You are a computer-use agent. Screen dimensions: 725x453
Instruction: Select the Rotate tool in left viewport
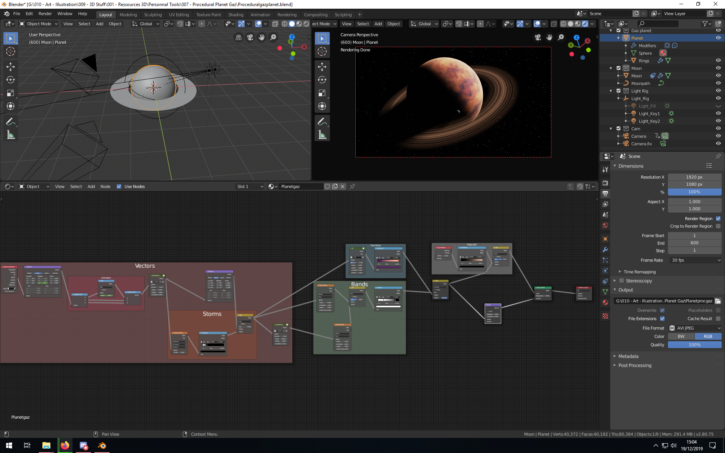(x=11, y=80)
